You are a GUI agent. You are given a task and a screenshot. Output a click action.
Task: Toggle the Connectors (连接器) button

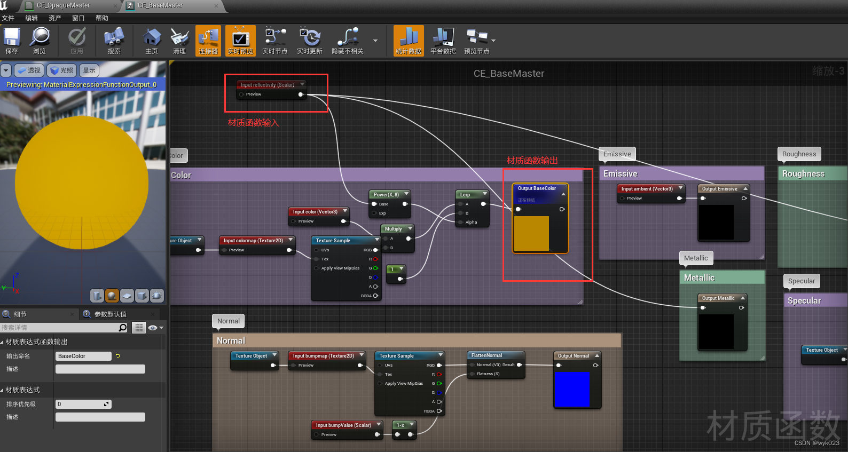pos(208,41)
